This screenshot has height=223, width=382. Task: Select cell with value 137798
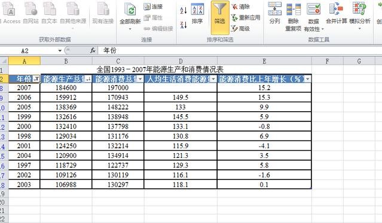(118, 127)
